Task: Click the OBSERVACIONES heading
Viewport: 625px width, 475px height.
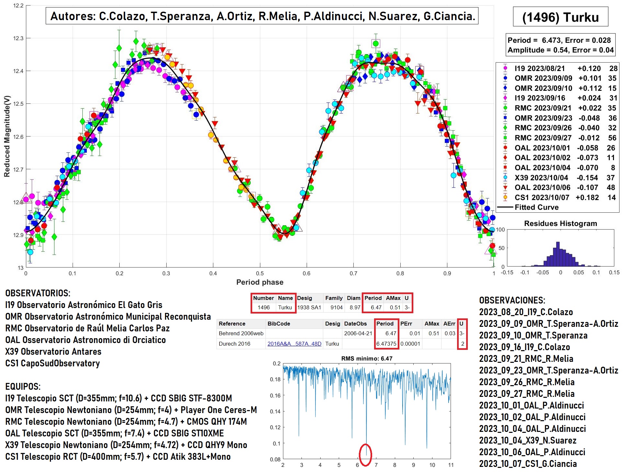Action: (x=512, y=300)
